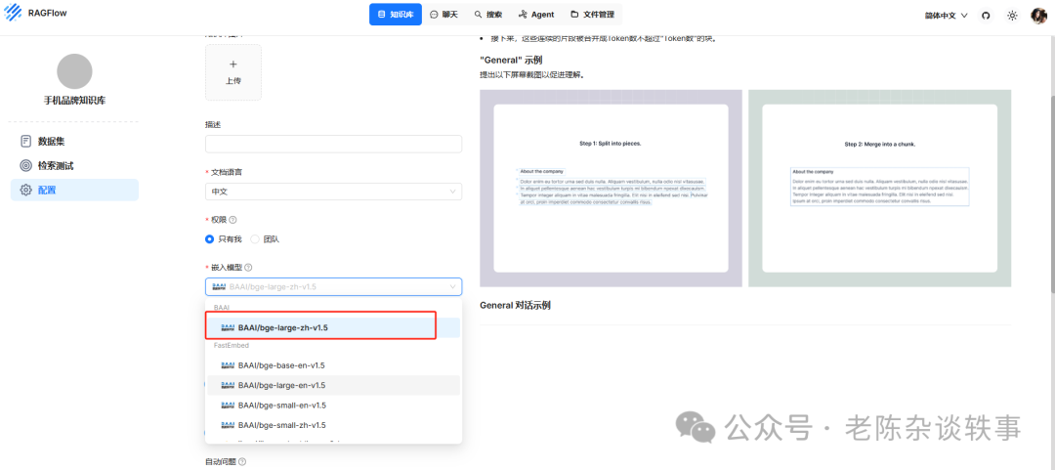Click the help icon next to 嵌入模型

(248, 268)
